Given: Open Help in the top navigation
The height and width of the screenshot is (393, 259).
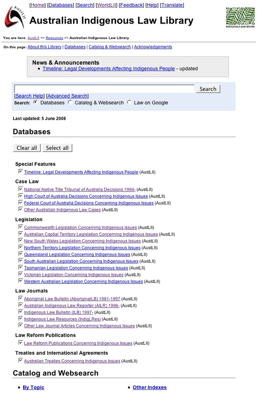Looking at the screenshot, I should click(x=152, y=5).
